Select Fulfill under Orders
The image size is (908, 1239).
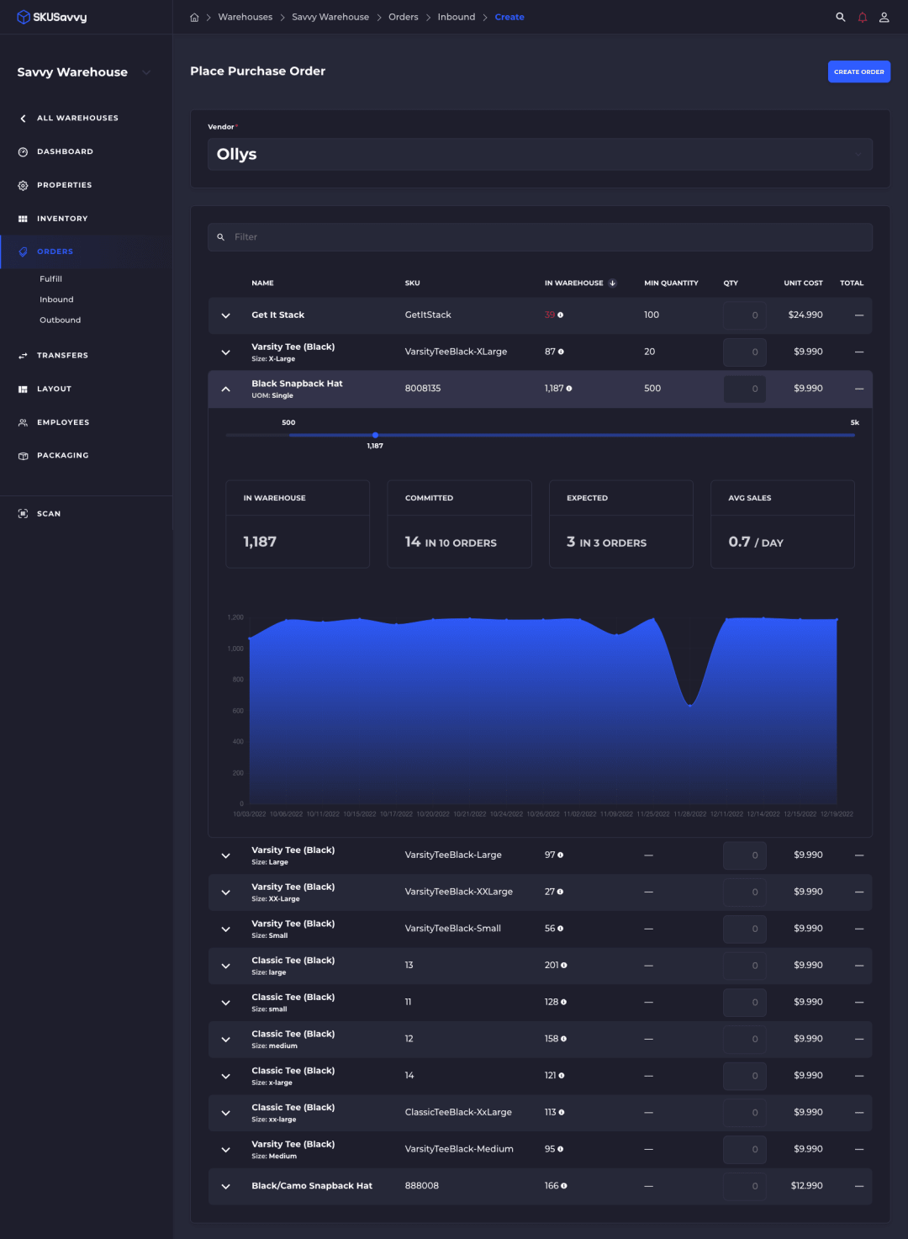pos(50,279)
